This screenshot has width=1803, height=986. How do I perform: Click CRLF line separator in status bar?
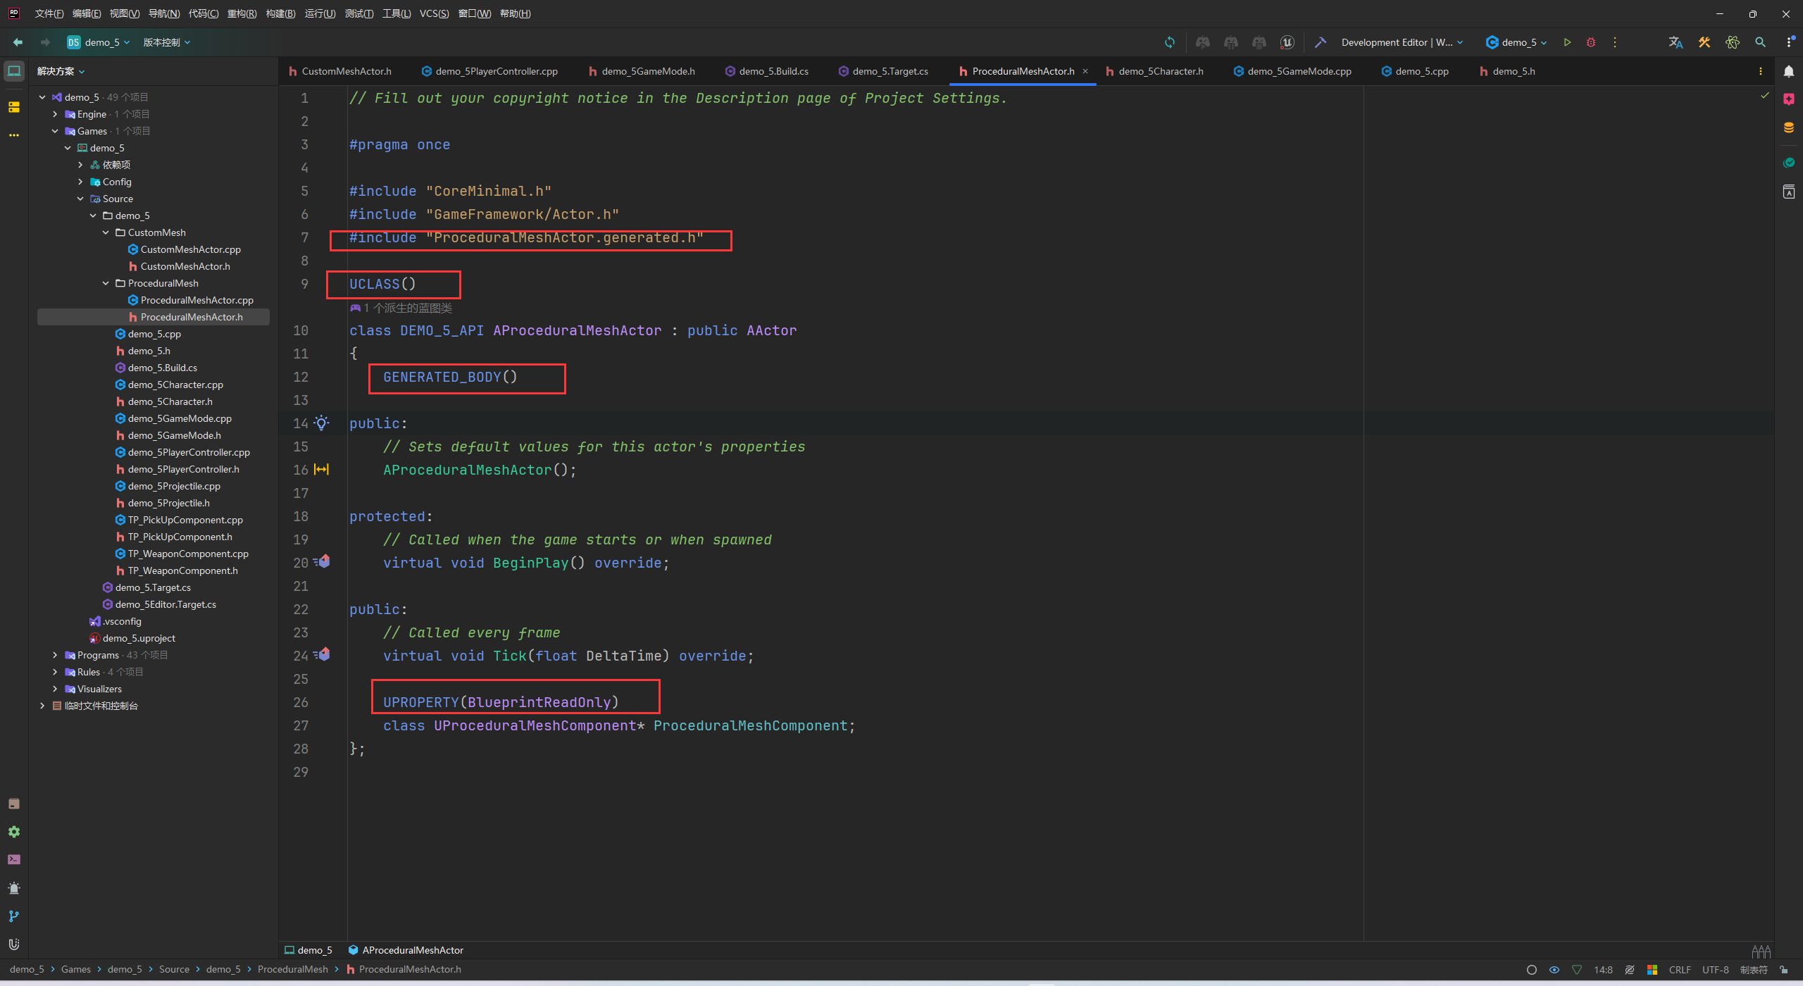1679,970
